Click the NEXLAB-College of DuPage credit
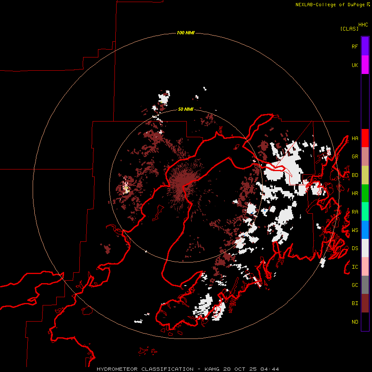Viewport: 372px width, 372px height. point(330,5)
